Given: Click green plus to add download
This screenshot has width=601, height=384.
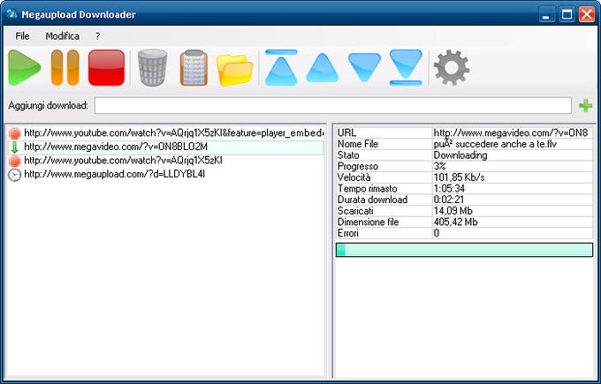Looking at the screenshot, I should click(x=585, y=106).
